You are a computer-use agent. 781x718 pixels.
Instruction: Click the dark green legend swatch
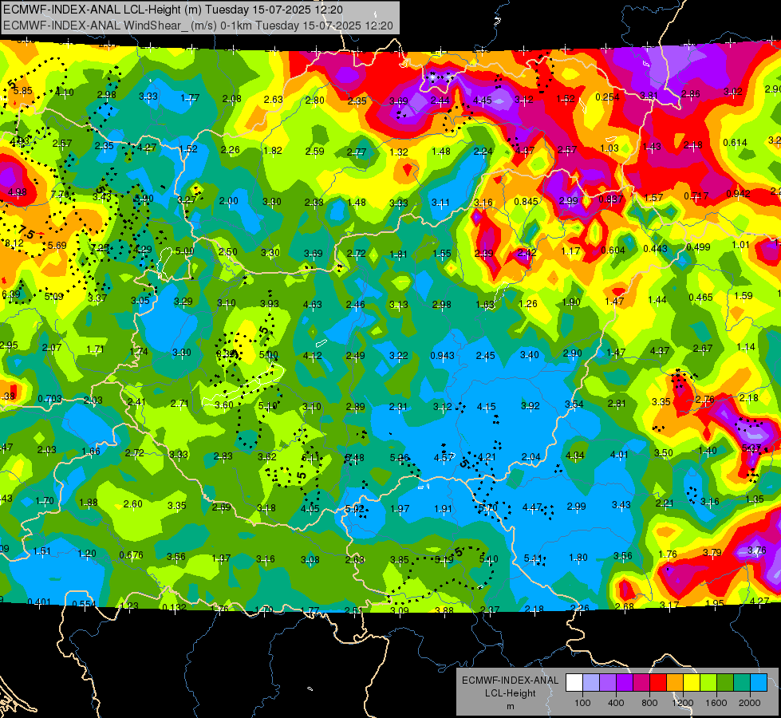tap(725, 683)
